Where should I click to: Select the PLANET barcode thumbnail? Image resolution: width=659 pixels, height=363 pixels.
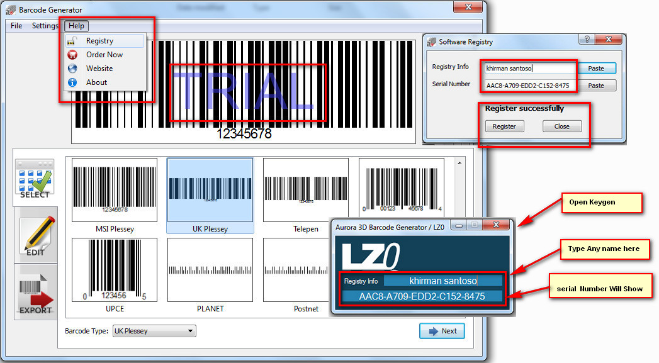coord(210,270)
